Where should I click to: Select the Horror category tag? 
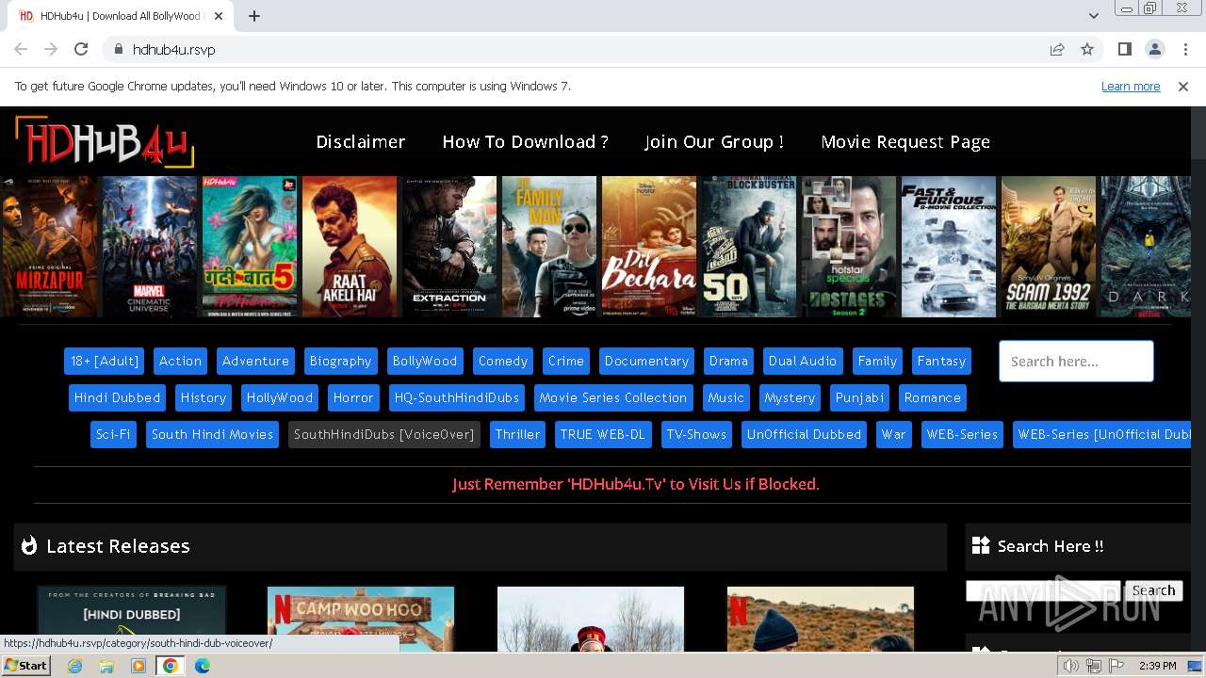click(x=353, y=397)
